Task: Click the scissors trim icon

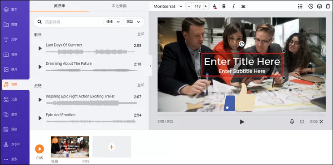Action: tap(321, 122)
